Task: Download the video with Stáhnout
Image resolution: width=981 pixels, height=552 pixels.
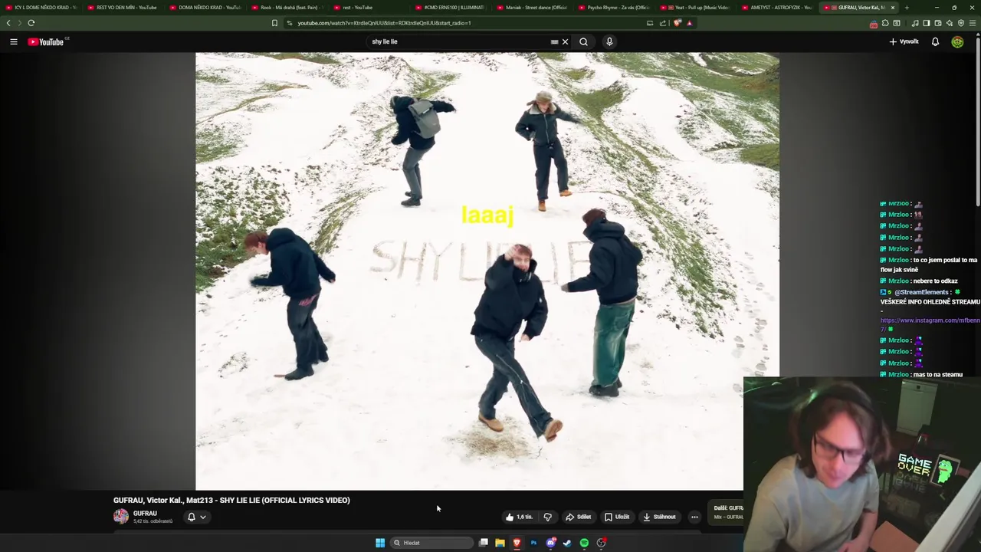Action: pyautogui.click(x=660, y=517)
